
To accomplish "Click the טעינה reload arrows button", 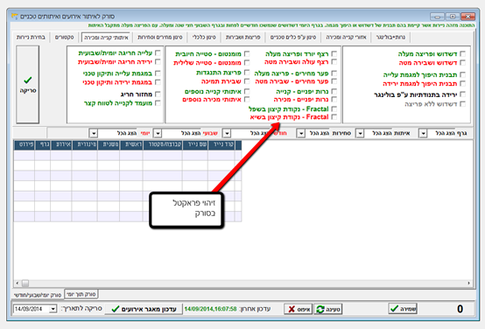I will (328, 309).
